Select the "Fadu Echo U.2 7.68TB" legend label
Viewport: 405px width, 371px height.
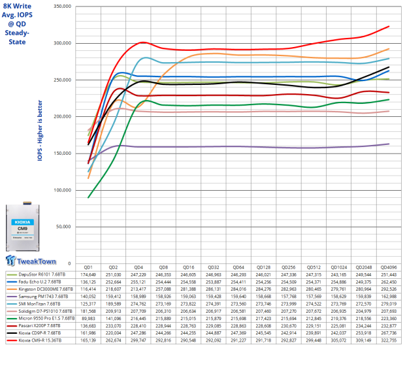click(40, 282)
